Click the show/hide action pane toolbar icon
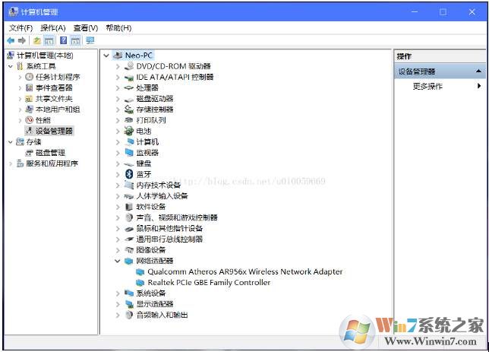The height and width of the screenshot is (352, 489). click(75, 40)
